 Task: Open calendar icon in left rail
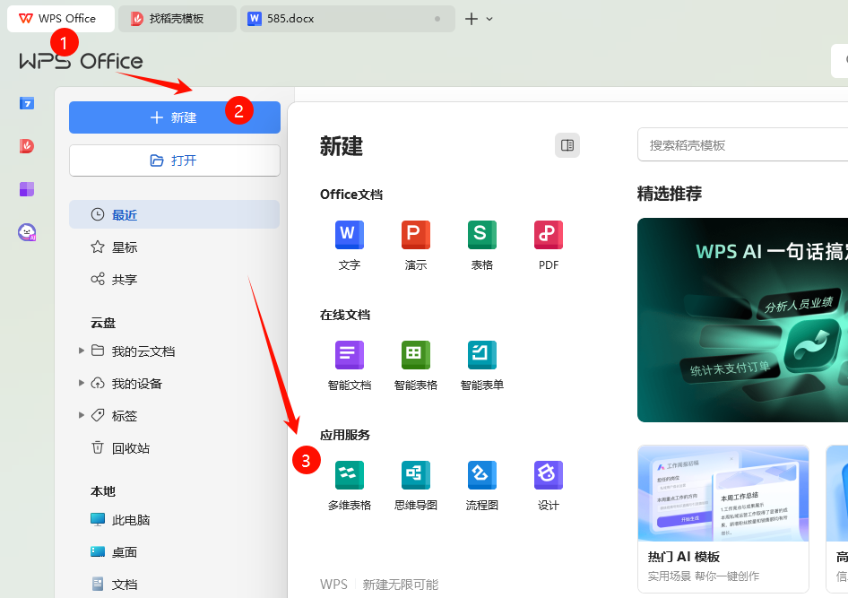27,103
